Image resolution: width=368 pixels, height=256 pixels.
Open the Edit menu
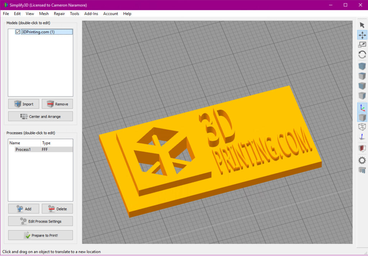click(17, 14)
